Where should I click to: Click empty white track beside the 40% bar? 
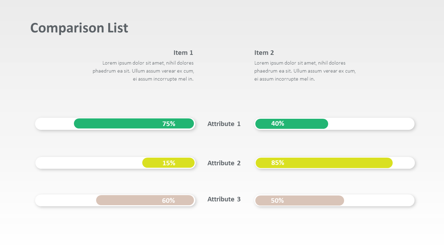370,124
